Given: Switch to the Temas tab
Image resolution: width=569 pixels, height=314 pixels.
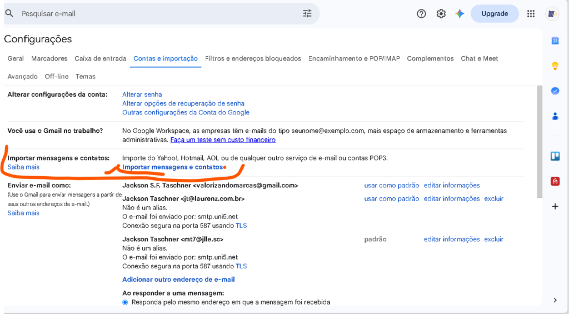Looking at the screenshot, I should click(85, 77).
